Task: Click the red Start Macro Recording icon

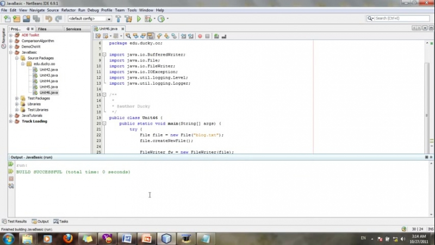Action: pyautogui.click(x=200, y=36)
